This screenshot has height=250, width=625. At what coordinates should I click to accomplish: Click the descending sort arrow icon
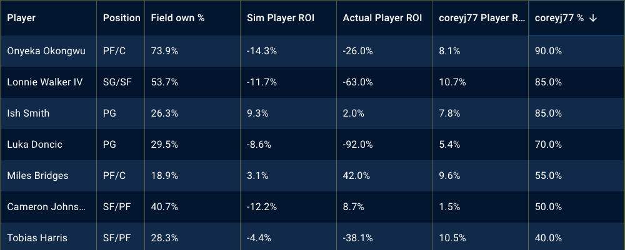pos(593,18)
